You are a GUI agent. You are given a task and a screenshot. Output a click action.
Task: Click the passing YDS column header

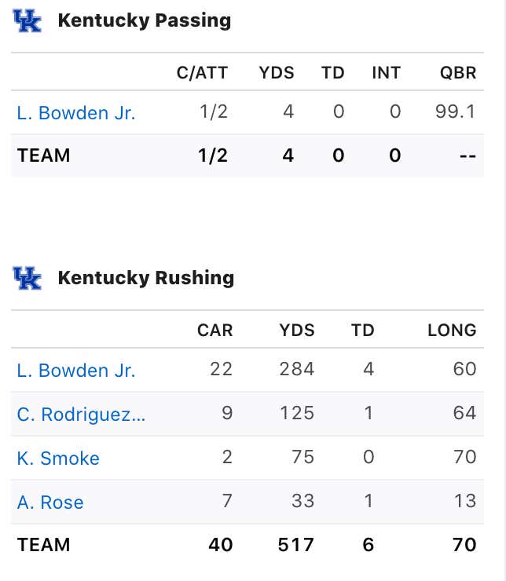click(x=277, y=72)
